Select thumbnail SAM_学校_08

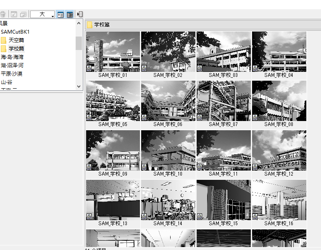click(x=279, y=101)
